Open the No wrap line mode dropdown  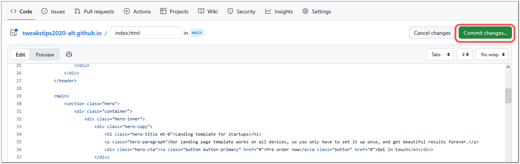pos(492,54)
